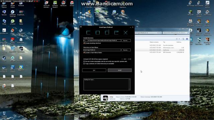Viewport: 214px width, 120px height.
Task: Open the TeamSpeak 3 desktop icon
Action: pos(21,32)
